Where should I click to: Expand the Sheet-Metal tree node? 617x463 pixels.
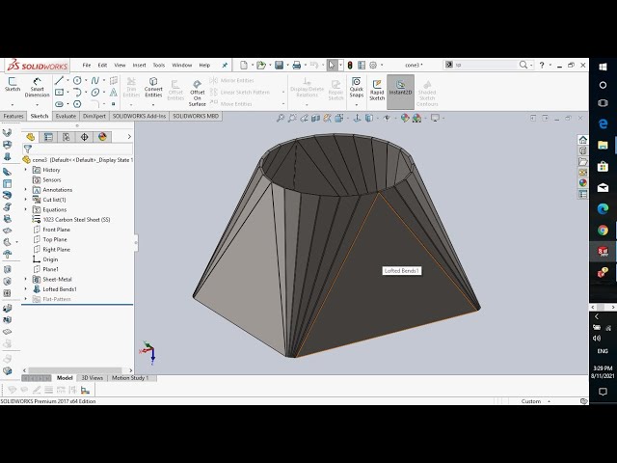click(x=26, y=279)
